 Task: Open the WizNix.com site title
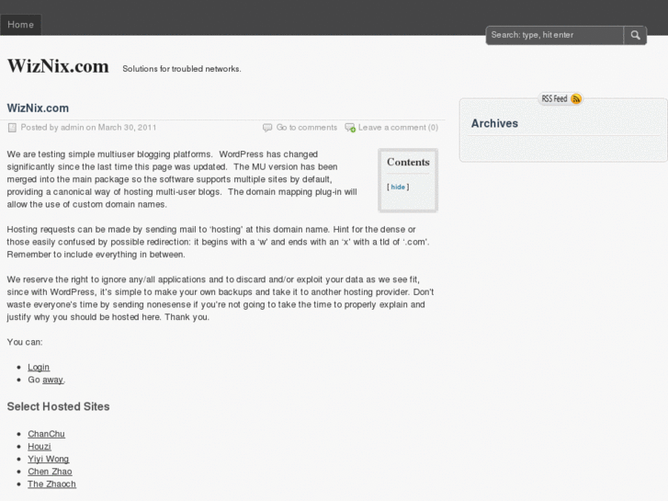(58, 66)
